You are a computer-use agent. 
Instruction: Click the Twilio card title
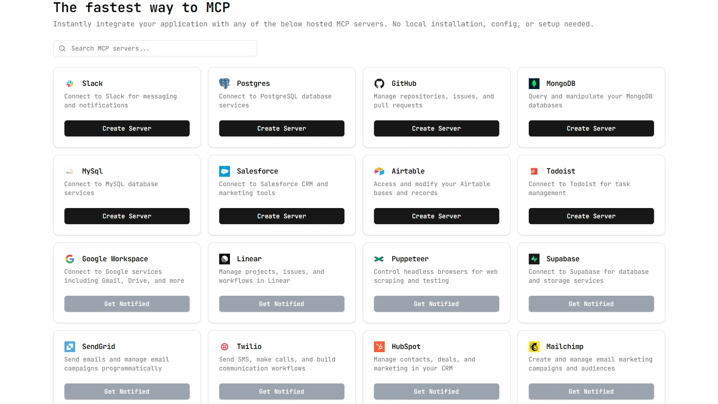pyautogui.click(x=249, y=347)
